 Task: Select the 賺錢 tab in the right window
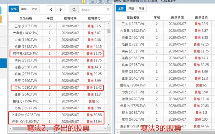tap(131, 8)
